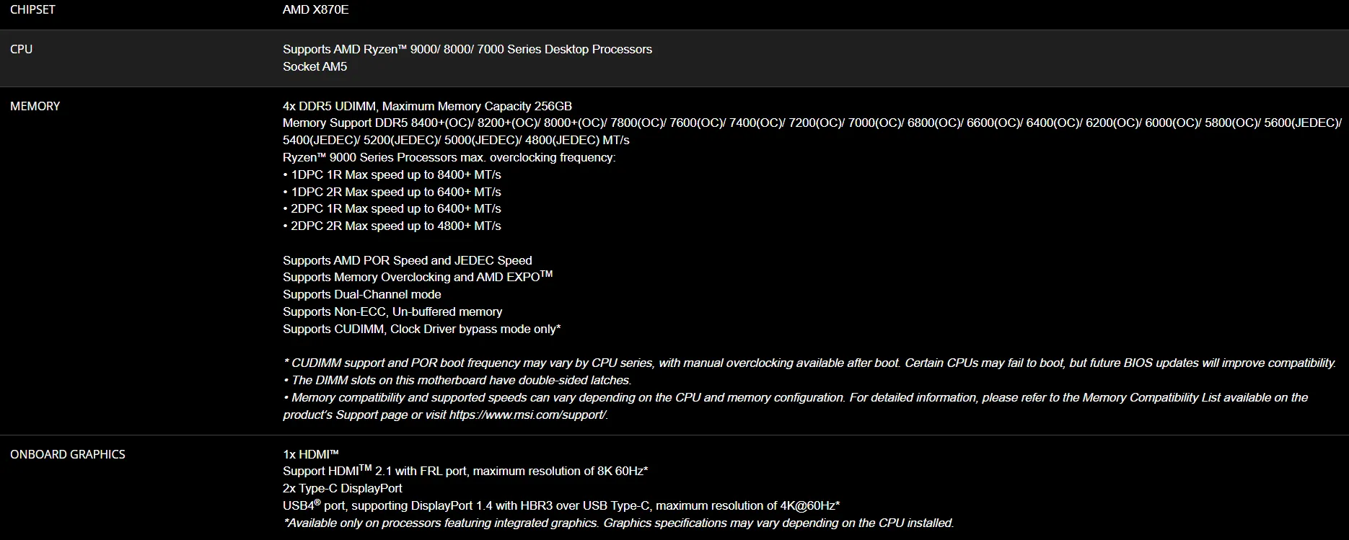Click the Supports Dual-Channel mode line
The image size is (1349, 540).
pyautogui.click(x=362, y=294)
